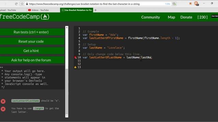Open the zoom magnifier icon in address bar
Viewport: 218px width, 122px height.
[174, 4]
